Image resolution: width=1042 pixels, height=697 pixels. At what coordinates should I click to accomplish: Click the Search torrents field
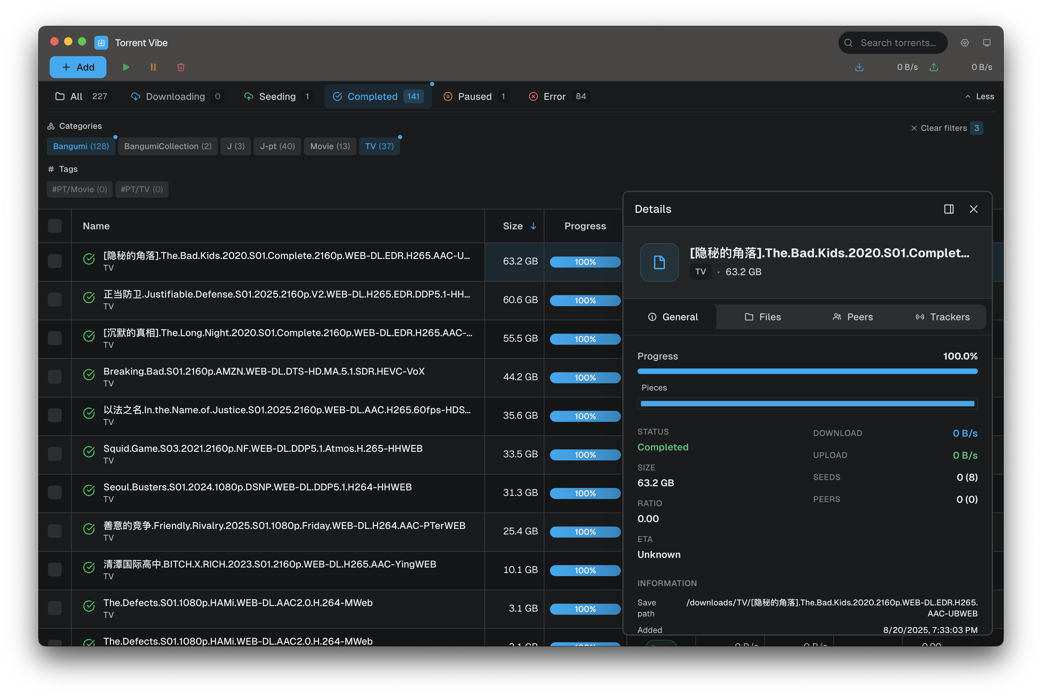click(x=892, y=43)
